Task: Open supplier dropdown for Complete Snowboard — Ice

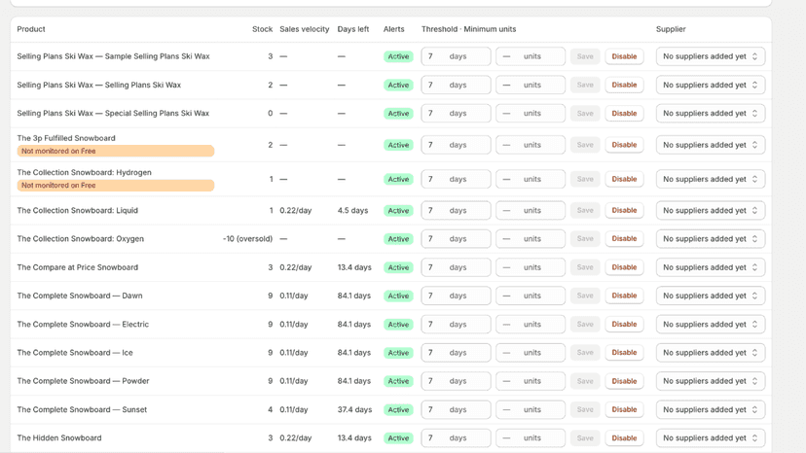Action: [x=711, y=353]
